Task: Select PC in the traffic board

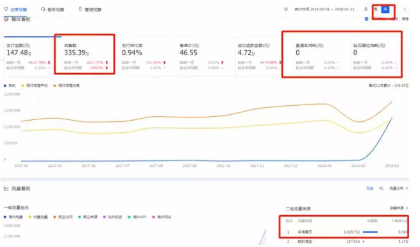Action: [381, 189]
